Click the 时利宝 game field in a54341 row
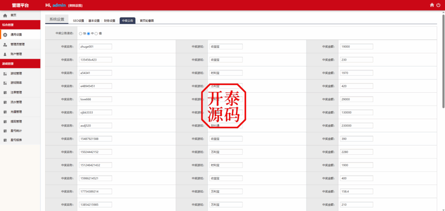The image size is (445, 211). pyautogui.click(x=226, y=73)
